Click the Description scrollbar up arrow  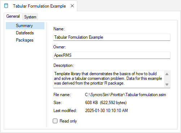(x=167, y=74)
